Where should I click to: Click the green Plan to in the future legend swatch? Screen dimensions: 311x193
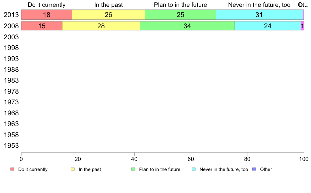[x=133, y=169]
